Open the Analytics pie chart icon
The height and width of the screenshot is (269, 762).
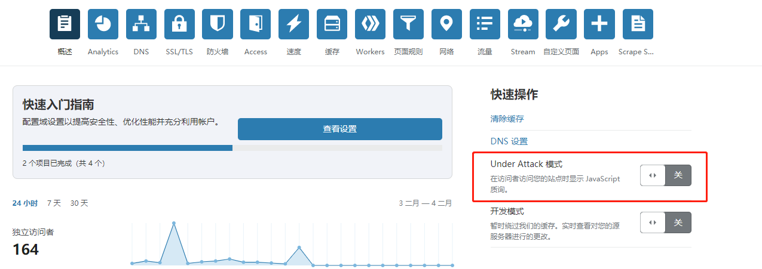(x=103, y=24)
